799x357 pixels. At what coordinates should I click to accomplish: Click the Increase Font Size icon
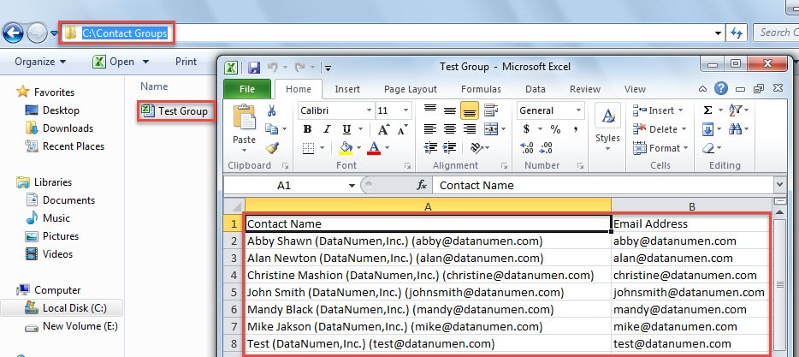[383, 129]
